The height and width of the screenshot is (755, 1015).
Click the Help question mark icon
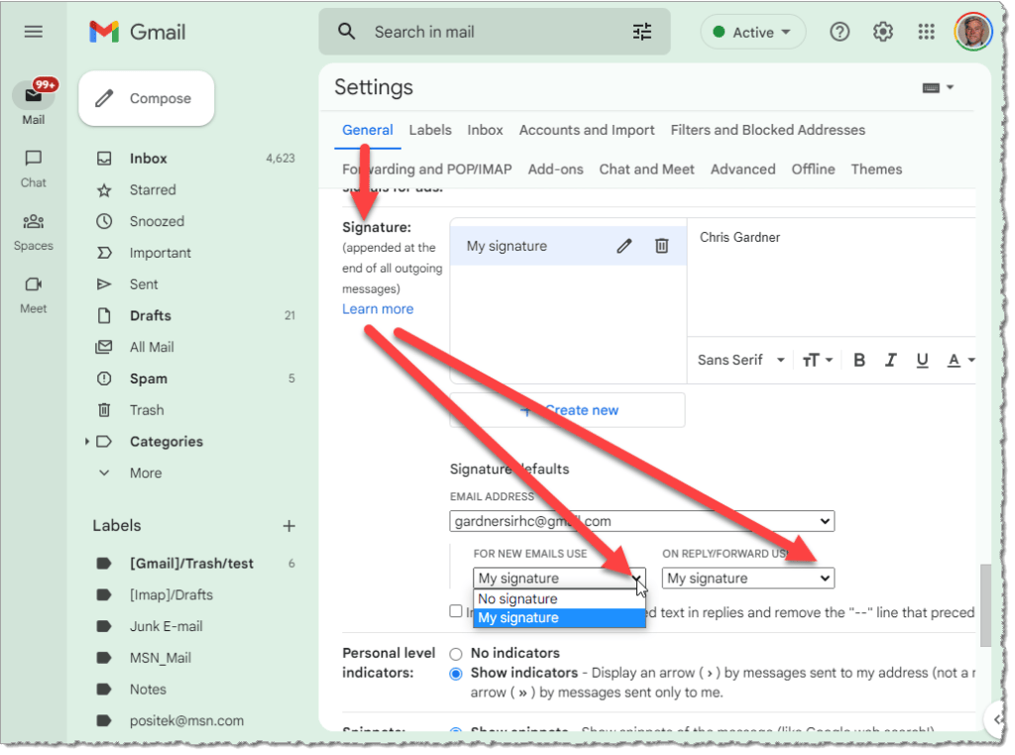click(840, 33)
